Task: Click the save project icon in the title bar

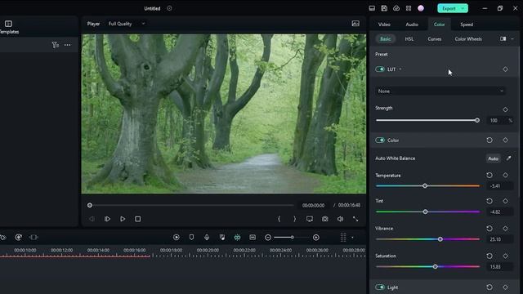Action: point(384,8)
